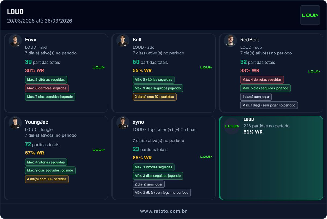Select the YoungJae player name
The height and width of the screenshot is (219, 327).
point(37,122)
